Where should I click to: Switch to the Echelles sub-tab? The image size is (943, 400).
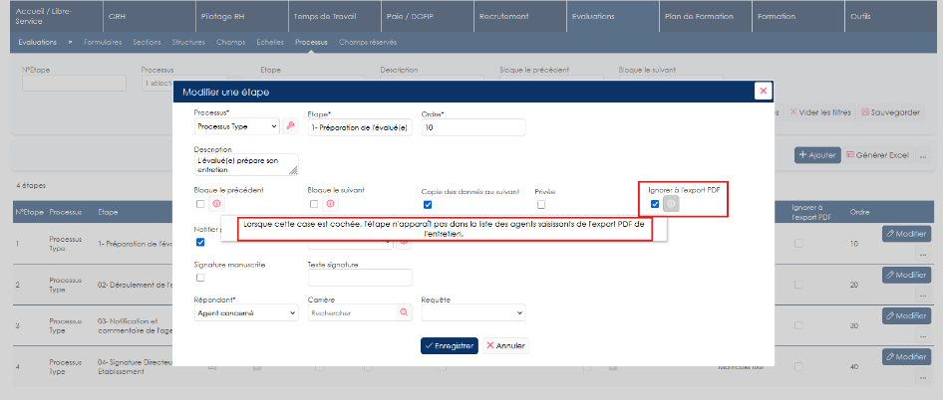tap(270, 43)
